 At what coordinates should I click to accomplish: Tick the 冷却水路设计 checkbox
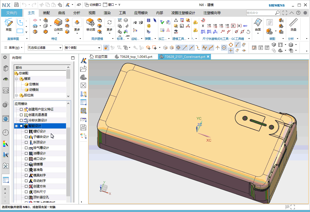[21, 120]
